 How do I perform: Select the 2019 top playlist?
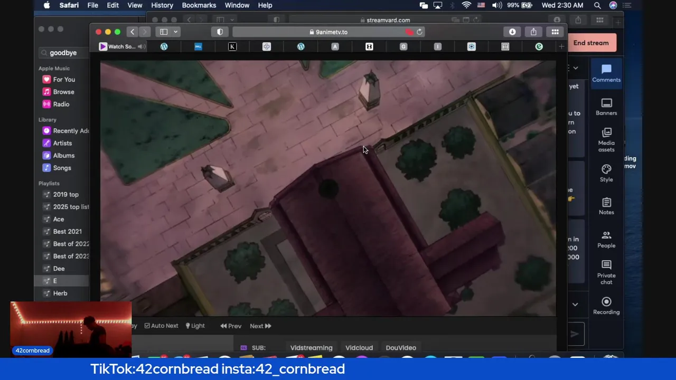pos(61,195)
